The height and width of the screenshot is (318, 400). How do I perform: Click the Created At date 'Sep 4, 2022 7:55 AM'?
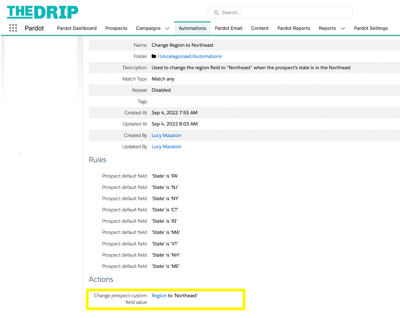174,113
